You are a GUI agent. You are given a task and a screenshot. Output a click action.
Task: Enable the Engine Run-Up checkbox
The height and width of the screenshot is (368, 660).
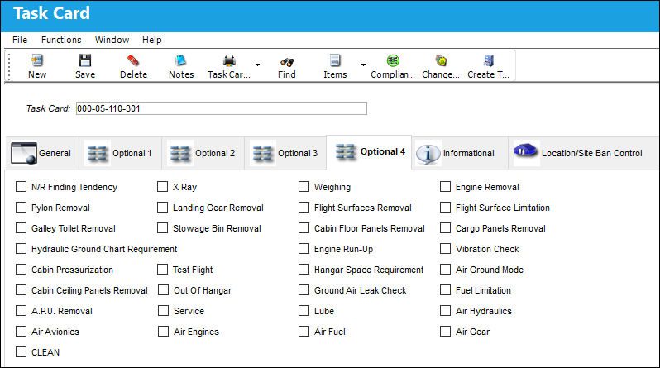304,248
